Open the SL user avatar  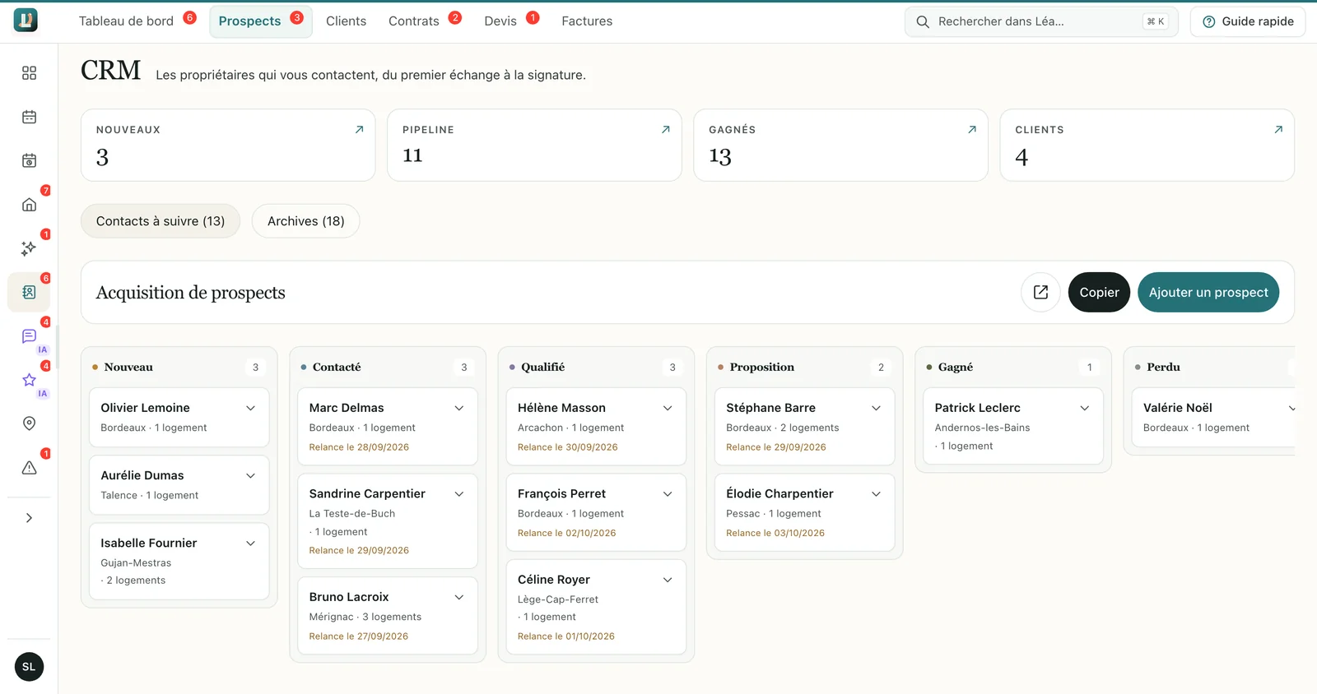(x=29, y=667)
